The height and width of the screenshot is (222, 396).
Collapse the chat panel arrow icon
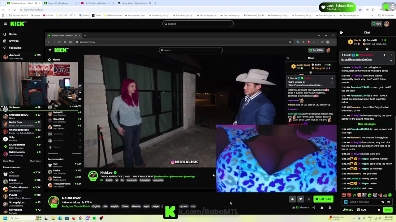coord(341,32)
